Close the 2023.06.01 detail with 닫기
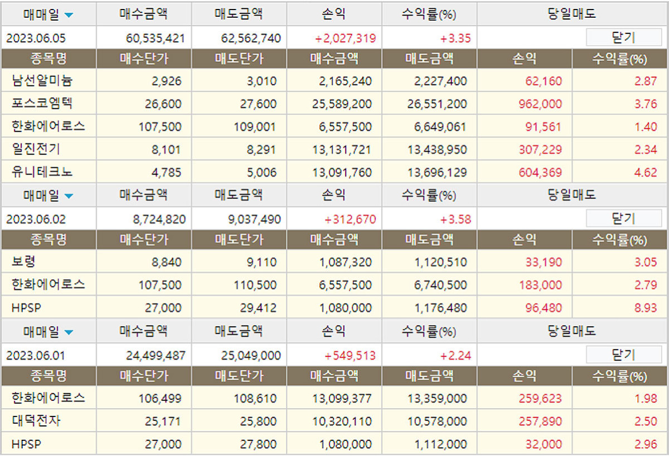Image resolution: width=669 pixels, height=456 pixels. coord(623,355)
